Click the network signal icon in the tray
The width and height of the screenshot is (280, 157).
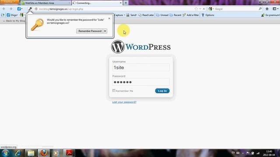(x=258, y=153)
